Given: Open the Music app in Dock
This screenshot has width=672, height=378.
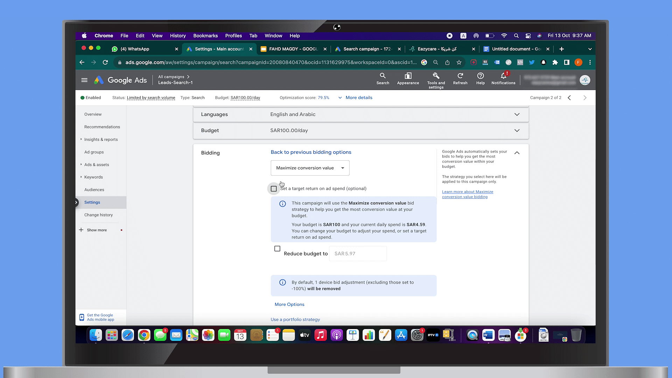Looking at the screenshot, I should pos(320,335).
